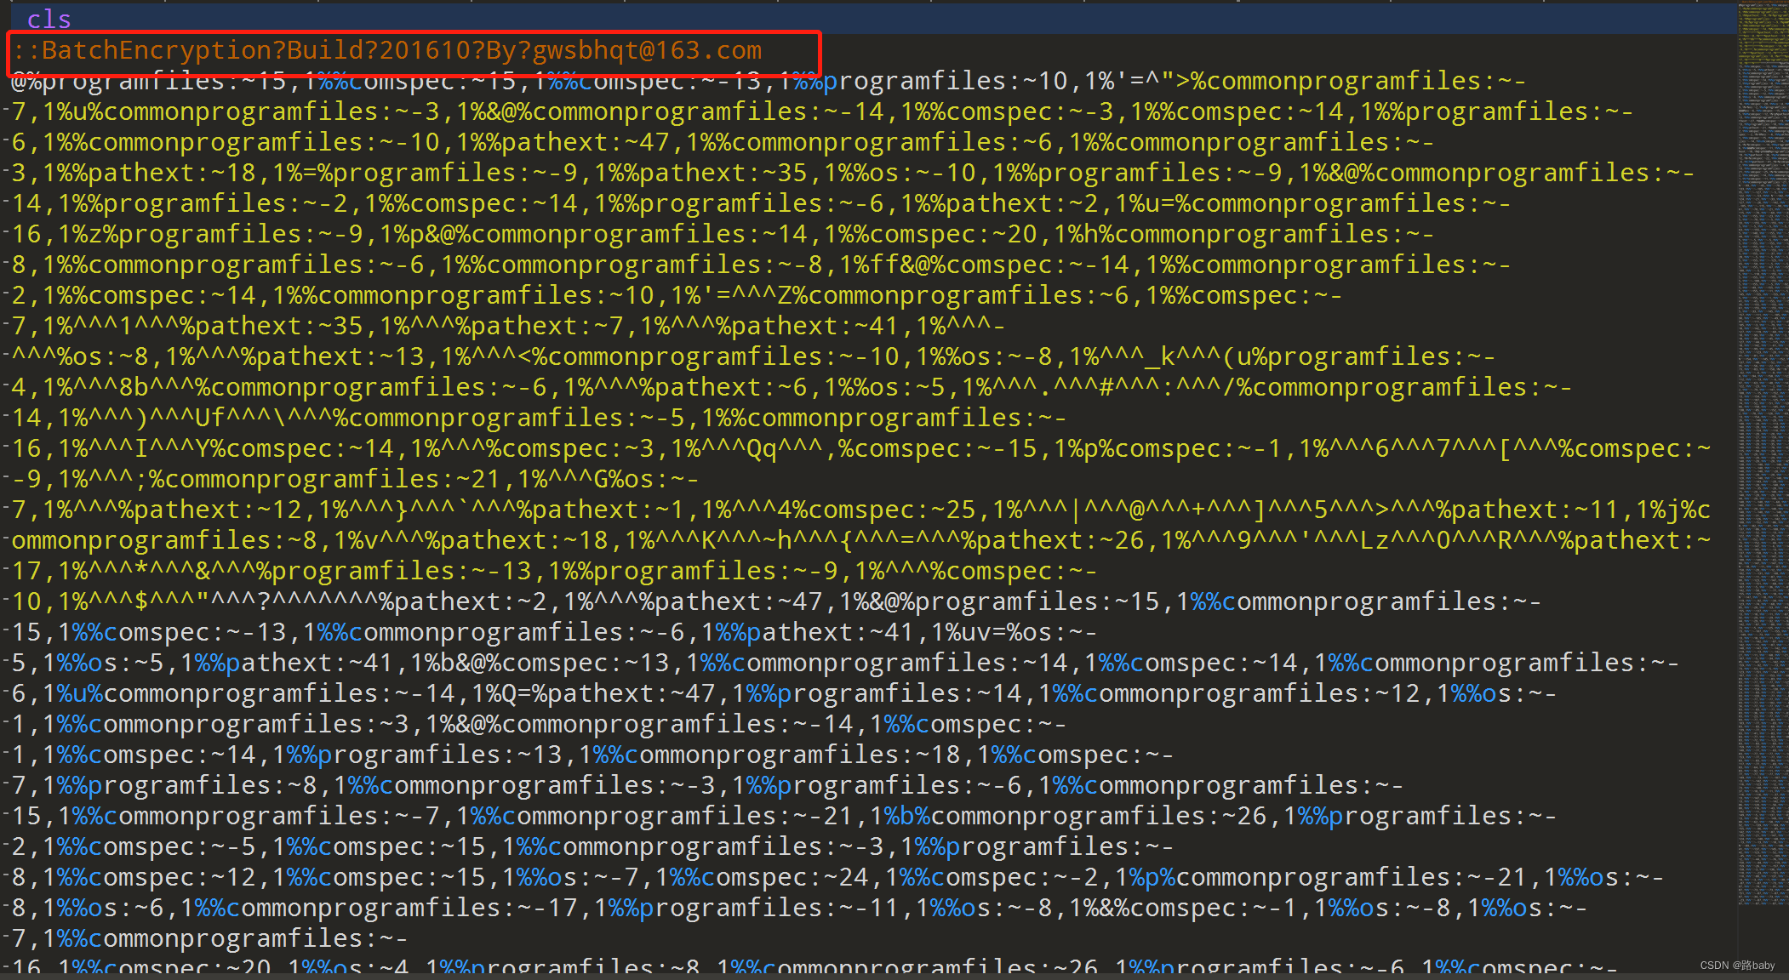Click the 1%uv=%os text segment
Screen dimensions: 1789x980
(992, 633)
